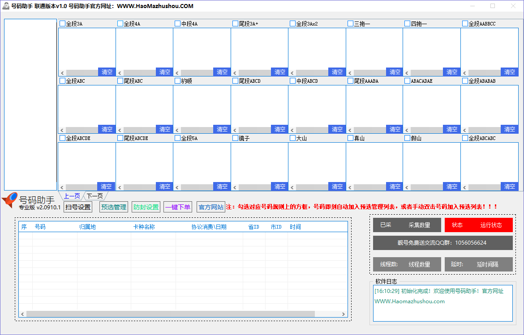Click left scroll arrow in 全段3A panel
524x335 pixels.
point(63,72)
